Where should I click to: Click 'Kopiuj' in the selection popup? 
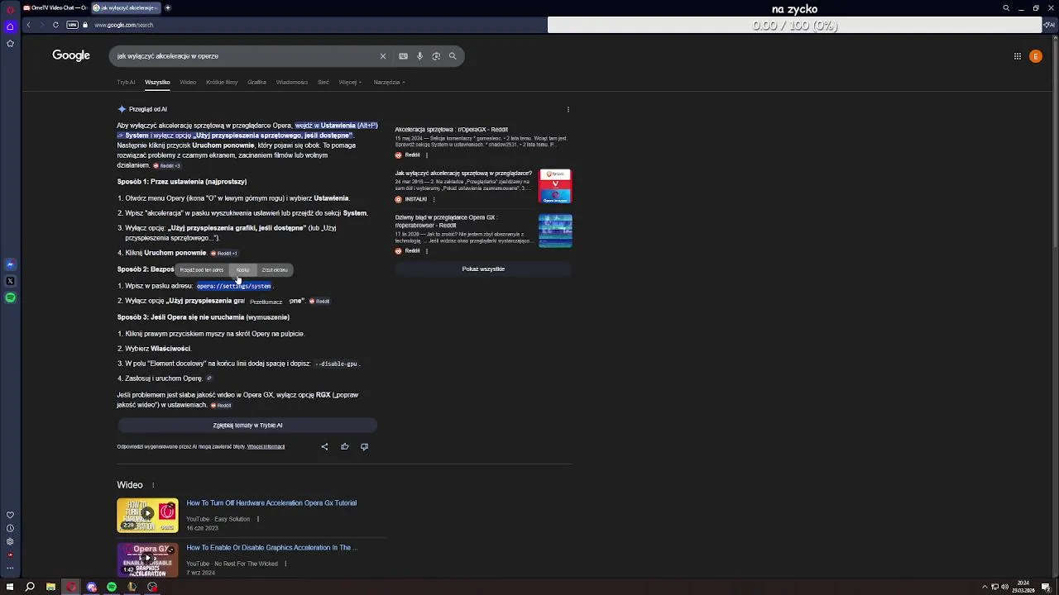coord(242,269)
